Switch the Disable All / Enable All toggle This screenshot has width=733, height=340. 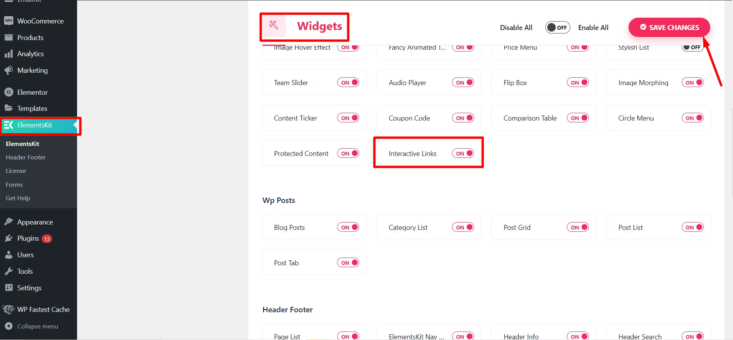[x=557, y=27]
